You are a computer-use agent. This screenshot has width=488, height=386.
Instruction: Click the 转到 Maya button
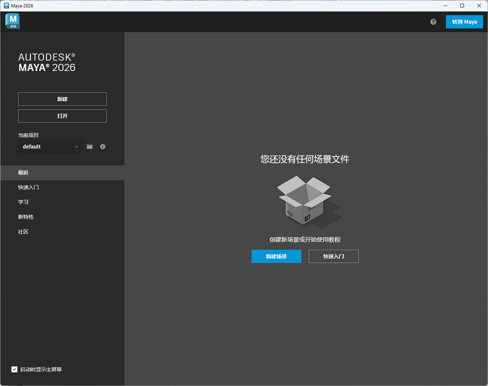point(464,22)
